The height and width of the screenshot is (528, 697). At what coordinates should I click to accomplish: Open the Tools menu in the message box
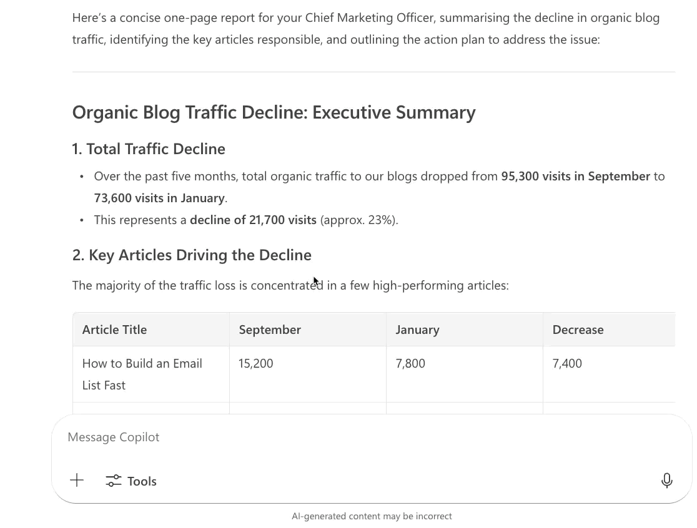pyautogui.click(x=131, y=481)
